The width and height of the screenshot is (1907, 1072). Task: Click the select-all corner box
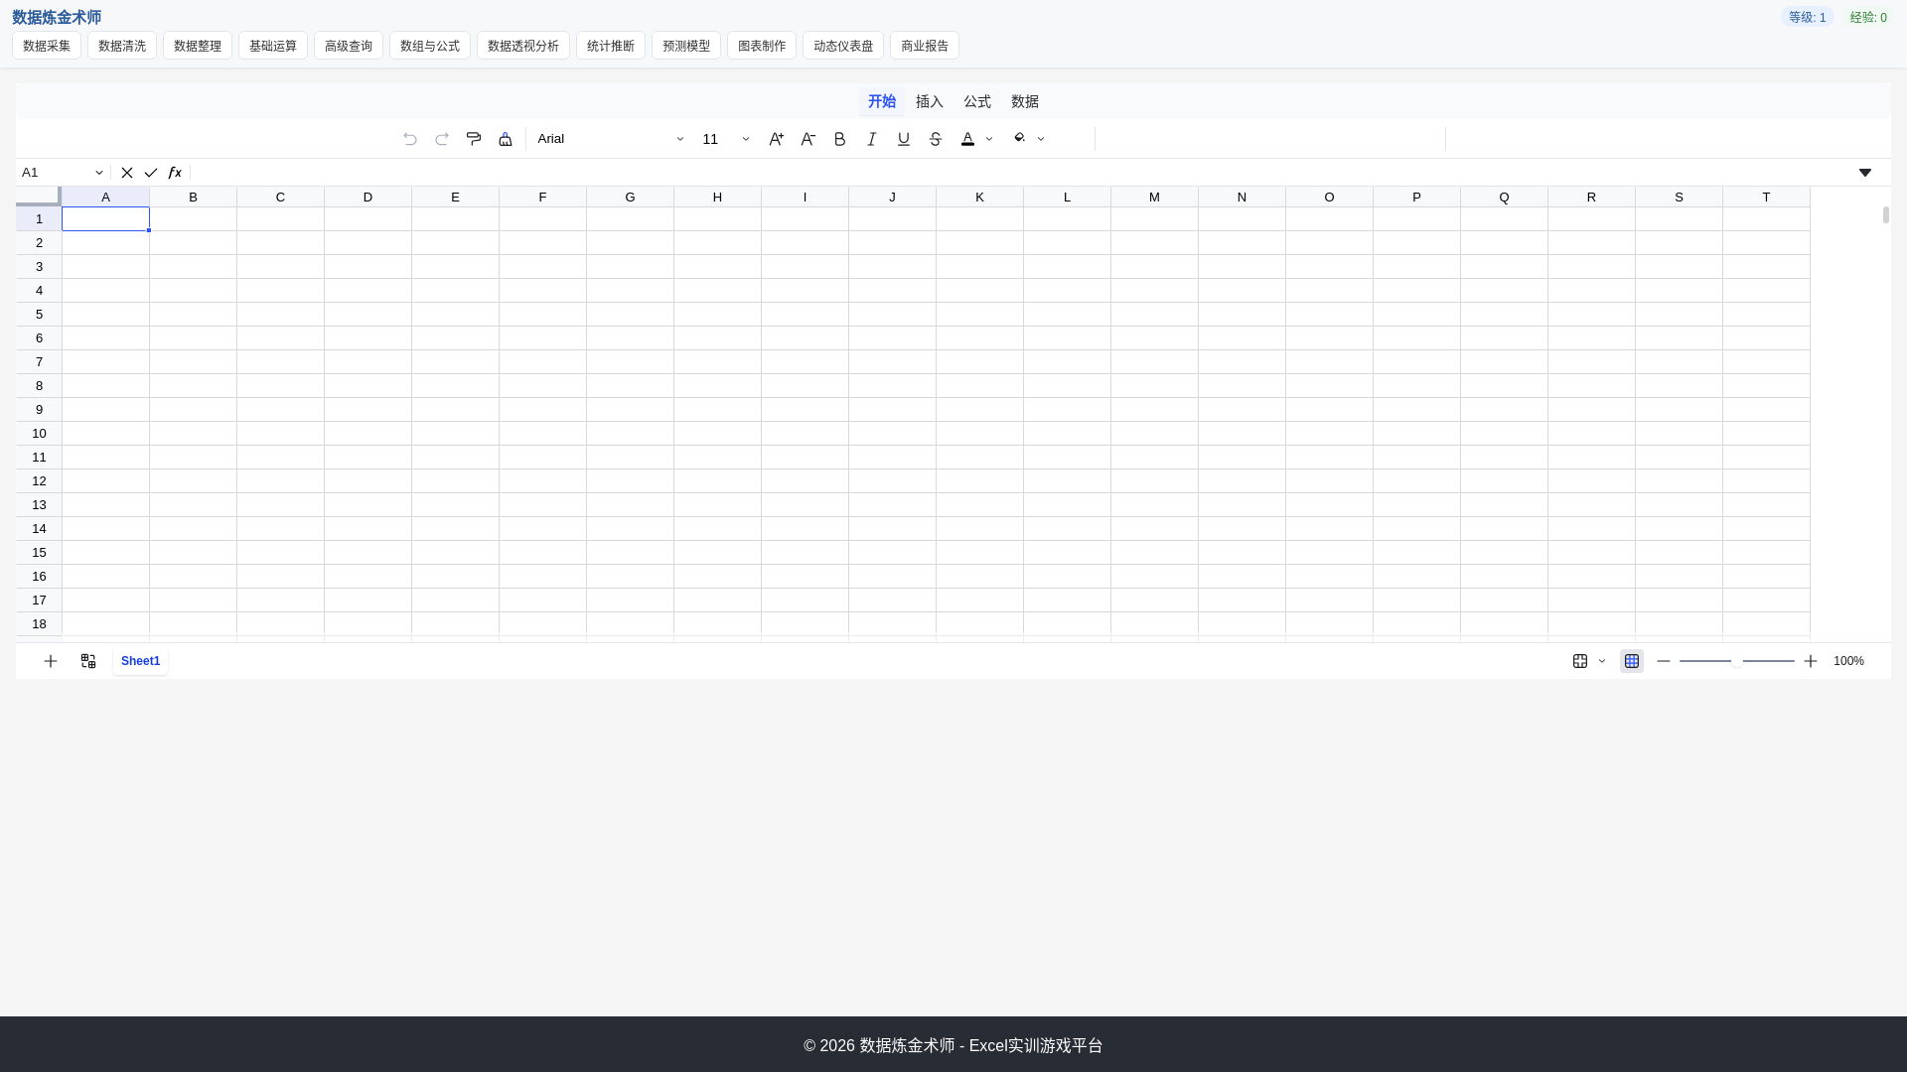39,196
